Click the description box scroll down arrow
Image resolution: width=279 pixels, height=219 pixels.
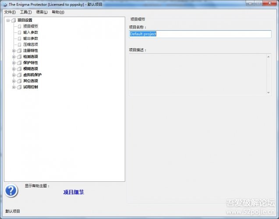268,92
